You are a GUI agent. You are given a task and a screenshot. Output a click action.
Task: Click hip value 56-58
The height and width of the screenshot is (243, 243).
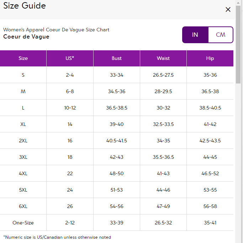coord(210,206)
